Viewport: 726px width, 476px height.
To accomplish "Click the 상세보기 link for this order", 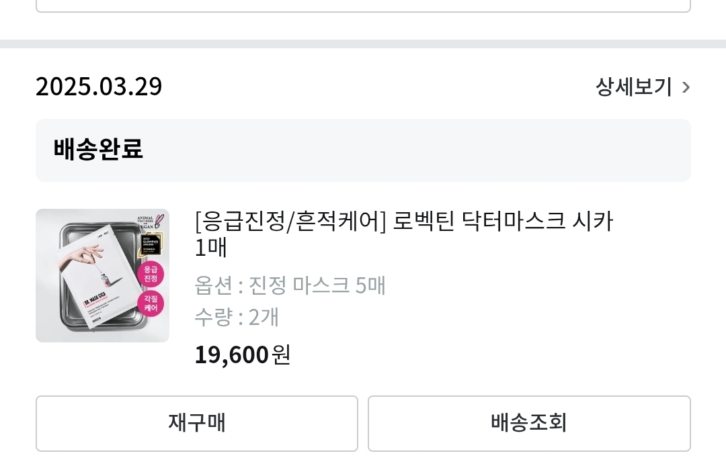I will coord(633,87).
